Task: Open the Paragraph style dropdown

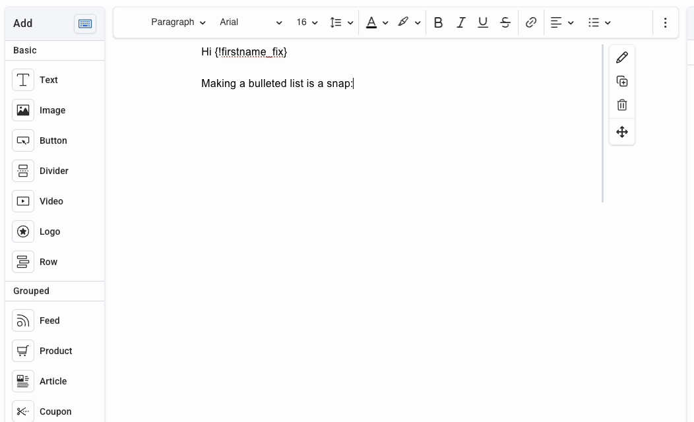Action: 177,22
